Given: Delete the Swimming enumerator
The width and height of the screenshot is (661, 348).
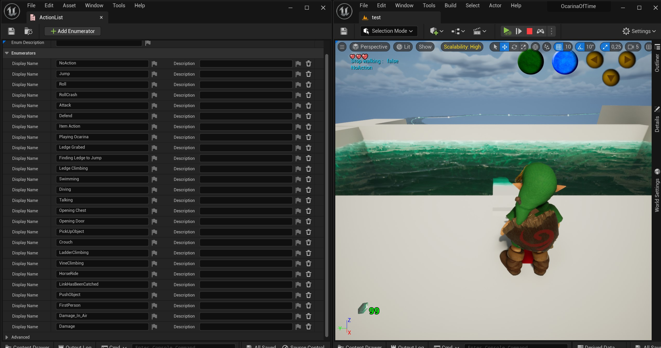Looking at the screenshot, I should (309, 179).
